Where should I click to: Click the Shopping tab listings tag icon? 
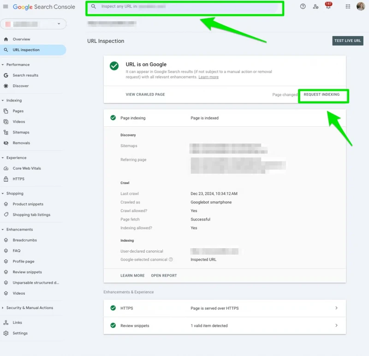[x=6, y=214]
